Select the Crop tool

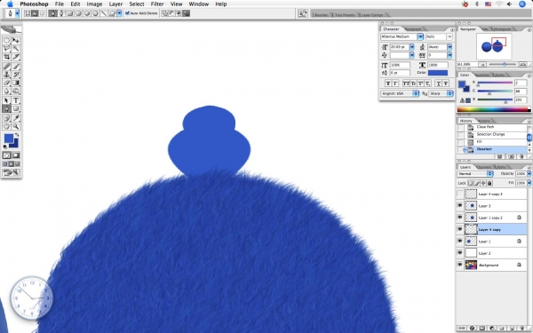[x=6, y=57]
